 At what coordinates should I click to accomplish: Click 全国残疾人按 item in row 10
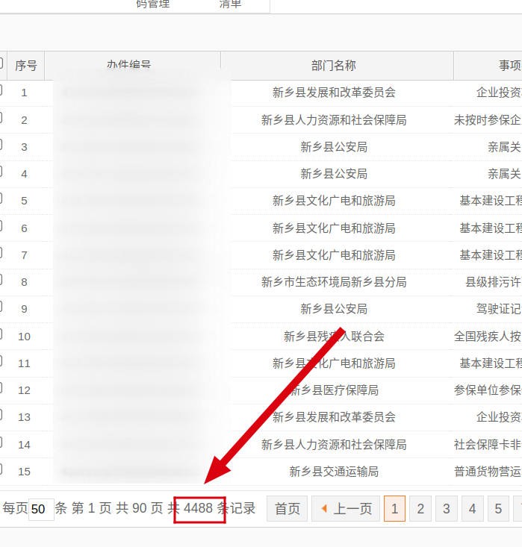tap(488, 337)
